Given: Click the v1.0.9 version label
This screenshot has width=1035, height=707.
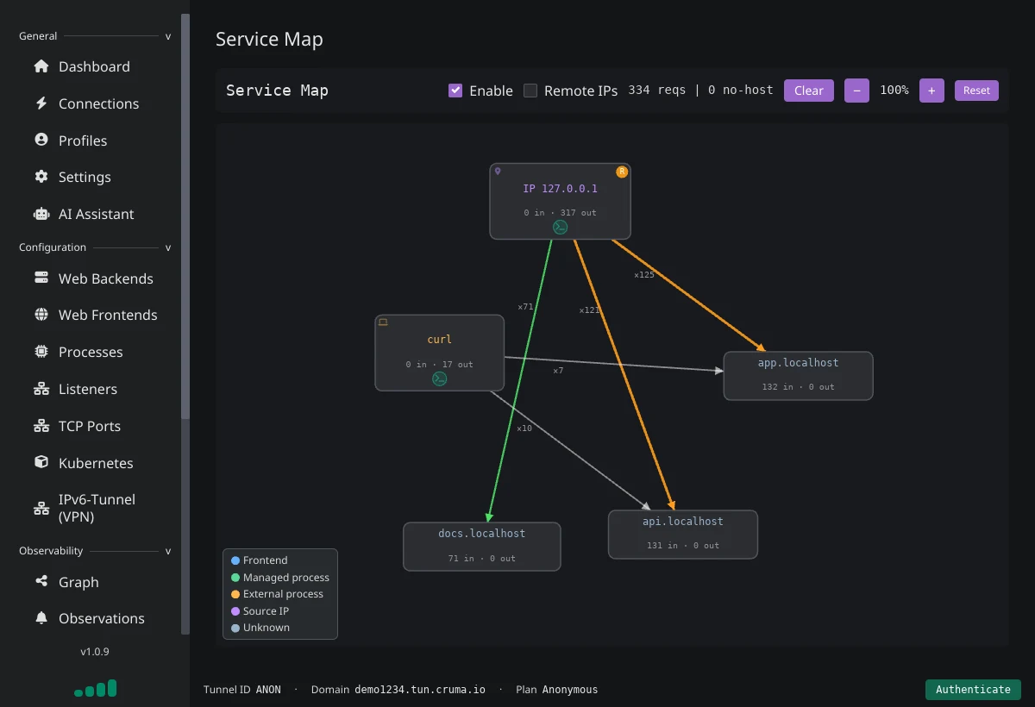Looking at the screenshot, I should pyautogui.click(x=95, y=652).
